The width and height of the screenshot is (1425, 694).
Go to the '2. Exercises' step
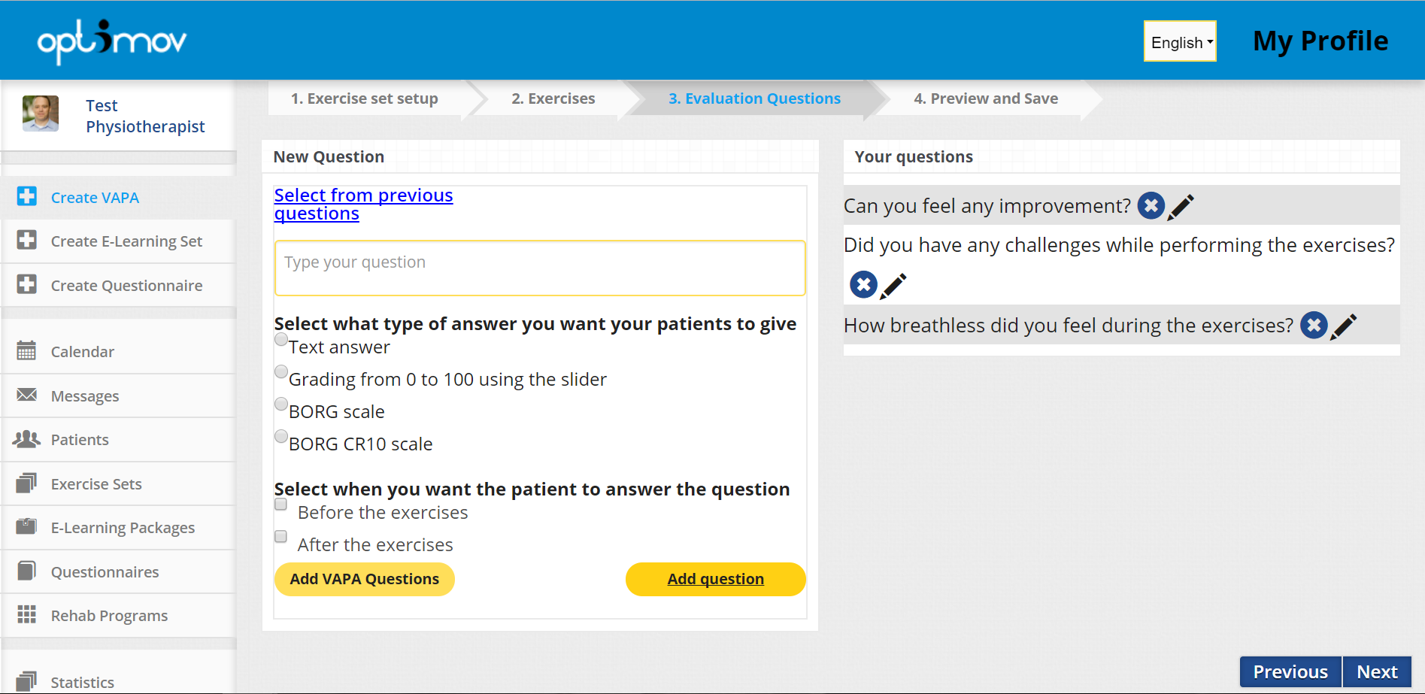[553, 98]
